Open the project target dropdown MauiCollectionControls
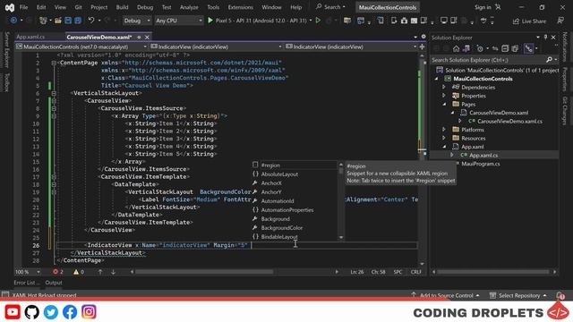Image resolution: width=573 pixels, height=322 pixels. click(x=81, y=47)
